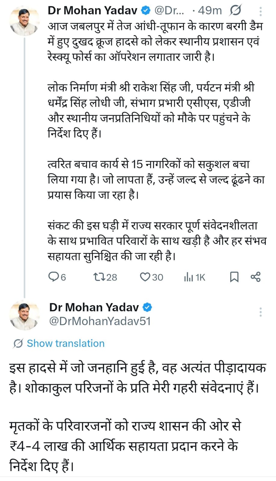
Task: Like the tweet with the heart icon
Action: [145, 277]
